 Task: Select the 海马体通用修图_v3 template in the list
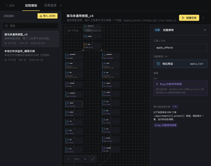point(30,39)
